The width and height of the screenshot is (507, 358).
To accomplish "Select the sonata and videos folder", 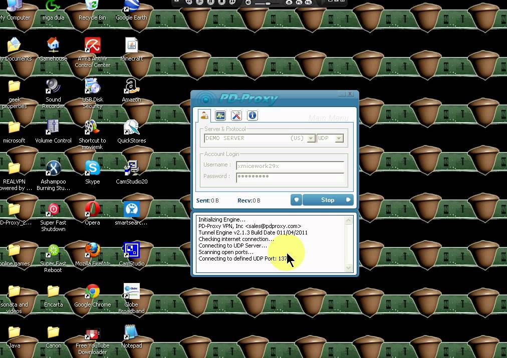I will tap(14, 298).
